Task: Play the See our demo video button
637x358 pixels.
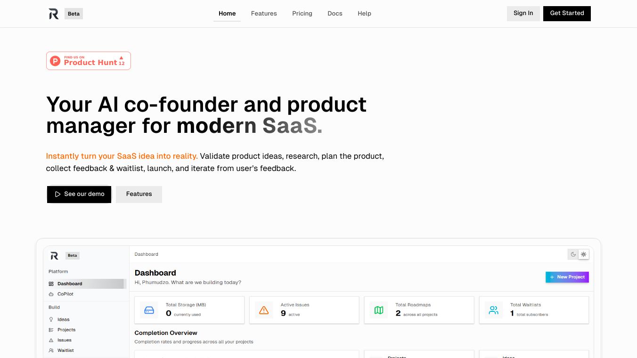Action: tap(79, 194)
